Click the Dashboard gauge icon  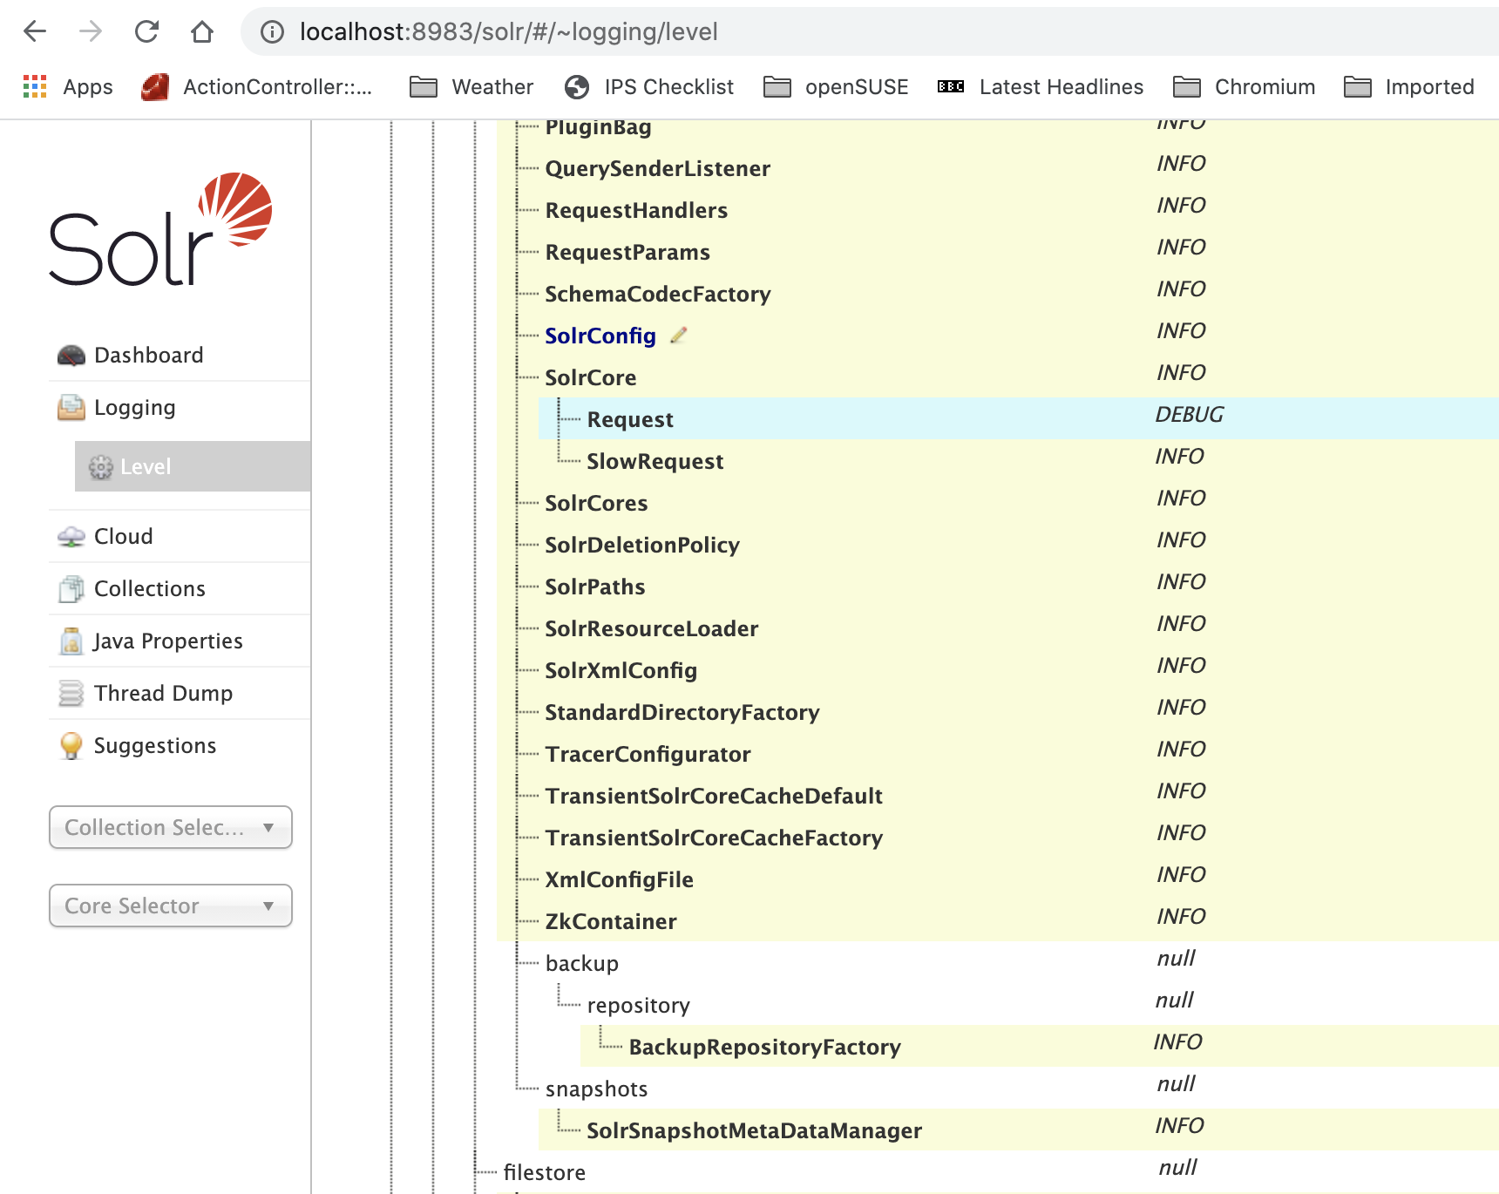pyautogui.click(x=71, y=355)
